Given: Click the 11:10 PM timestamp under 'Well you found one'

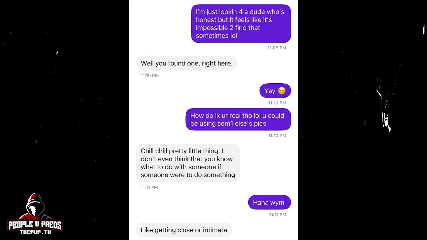Looking at the screenshot, I should coord(149,75).
